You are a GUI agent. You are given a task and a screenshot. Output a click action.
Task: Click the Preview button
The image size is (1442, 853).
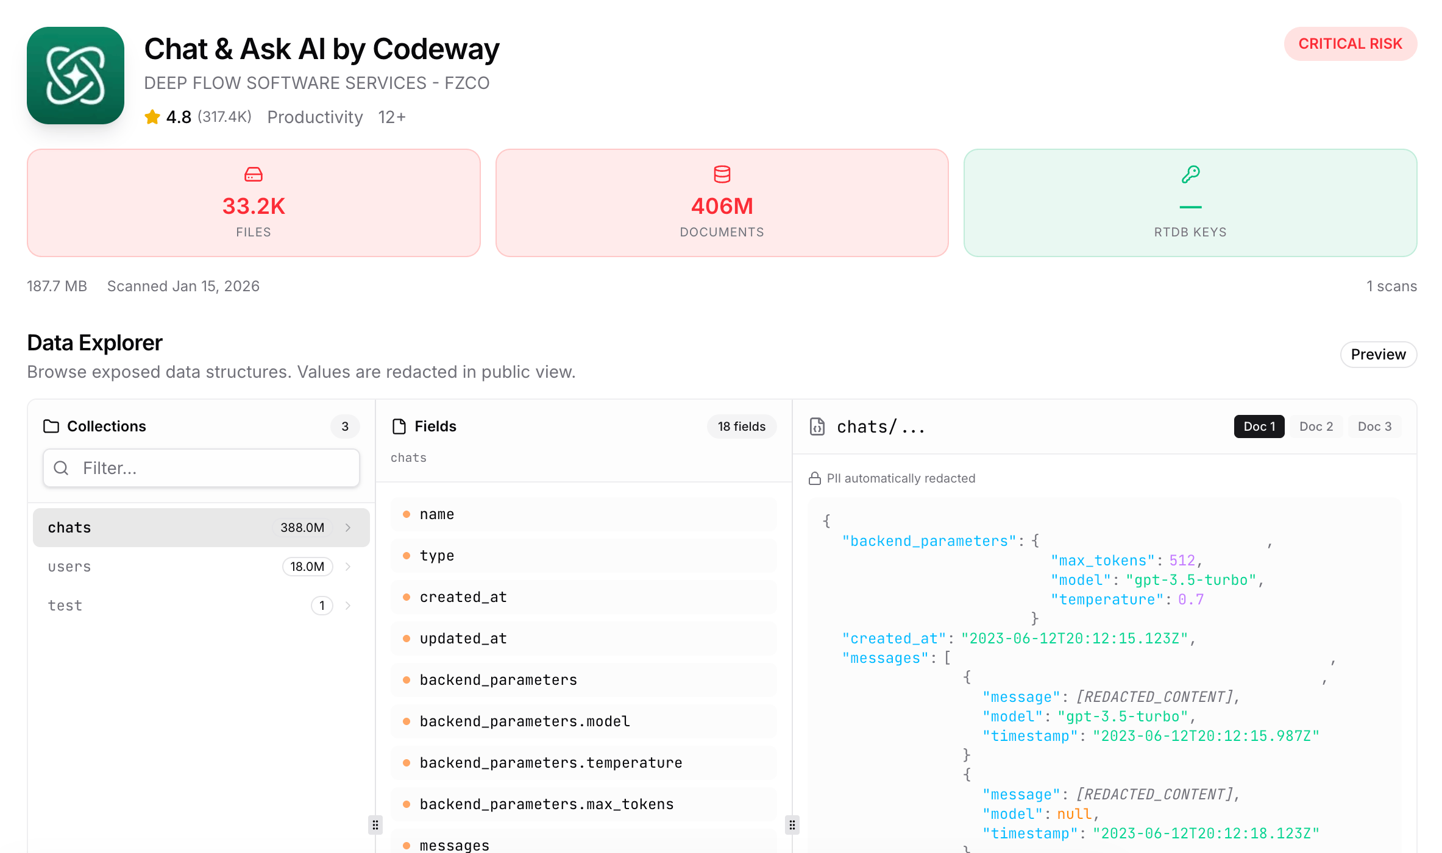pos(1378,355)
